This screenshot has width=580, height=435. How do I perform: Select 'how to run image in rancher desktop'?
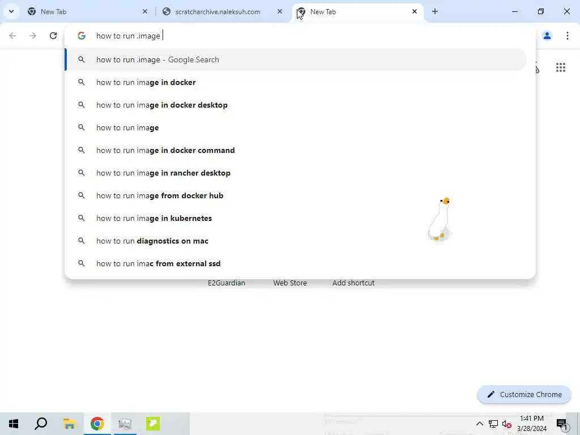[296, 173]
